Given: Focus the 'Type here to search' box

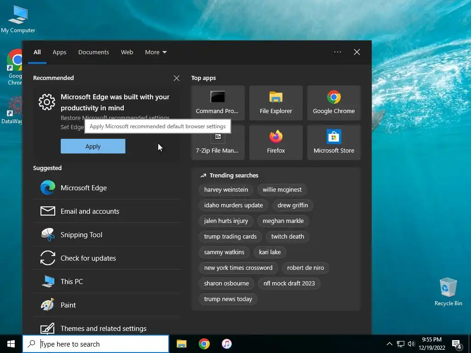Looking at the screenshot, I should 96,344.
